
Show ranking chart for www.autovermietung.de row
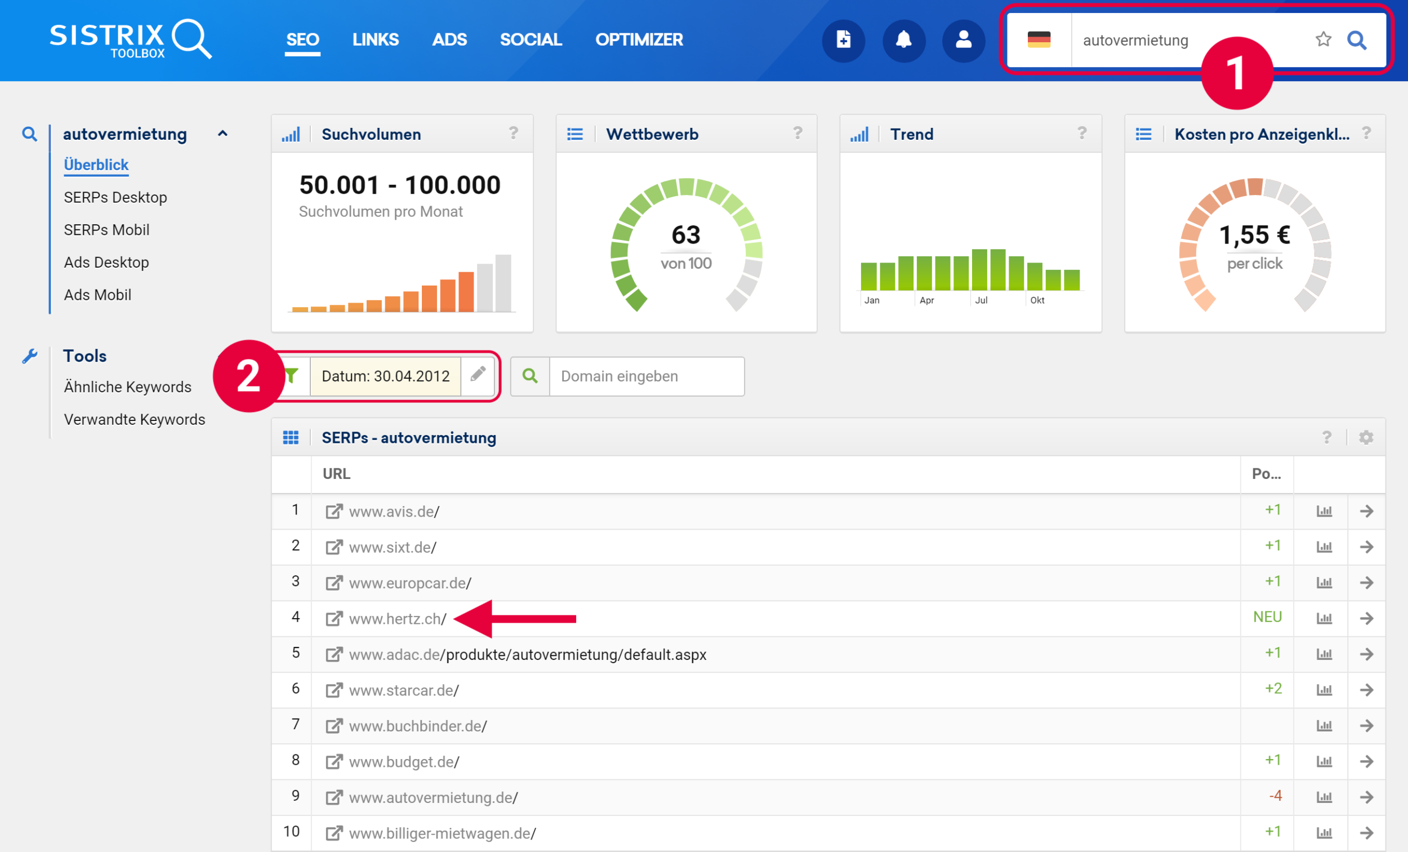point(1324,797)
